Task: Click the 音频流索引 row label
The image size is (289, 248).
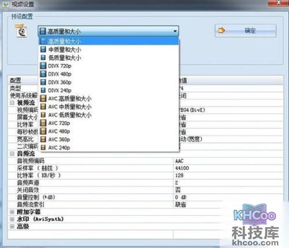Action: click(31, 205)
